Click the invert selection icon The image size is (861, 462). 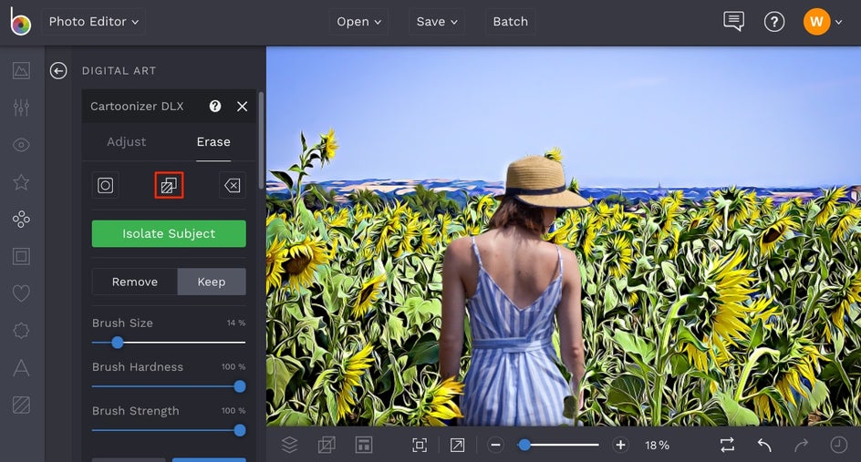tap(169, 186)
